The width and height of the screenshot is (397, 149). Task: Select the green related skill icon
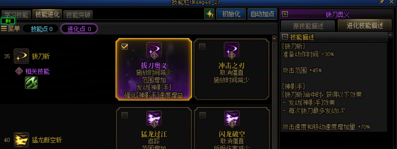[x=31, y=83]
